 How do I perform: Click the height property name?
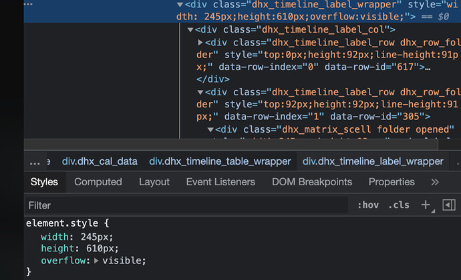(57, 249)
